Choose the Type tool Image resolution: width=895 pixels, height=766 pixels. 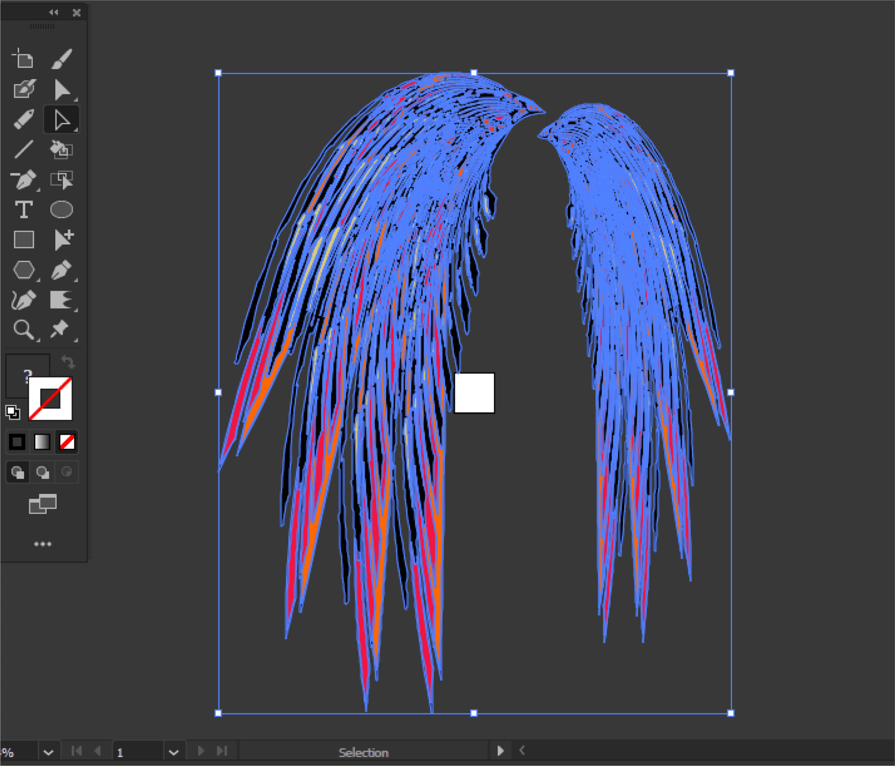24,210
